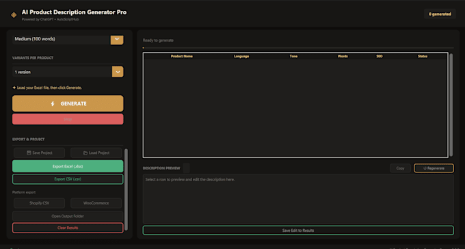Click the left panel scrollbar

click(x=126, y=189)
